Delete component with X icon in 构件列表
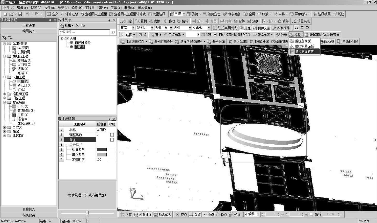 [x=77, y=26]
